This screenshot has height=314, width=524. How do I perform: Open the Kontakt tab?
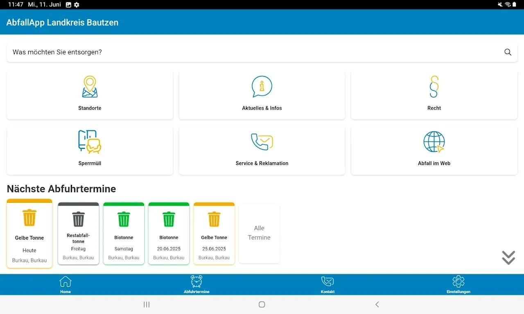[x=327, y=285]
